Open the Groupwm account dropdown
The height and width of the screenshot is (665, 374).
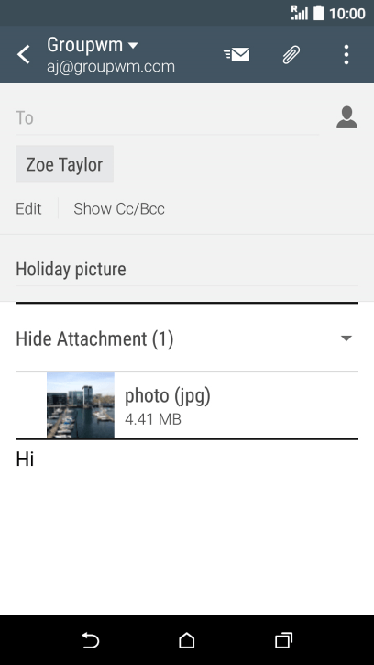[93, 45]
